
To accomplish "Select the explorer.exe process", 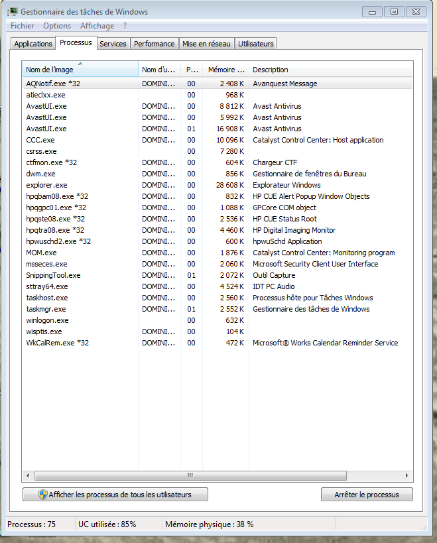I will click(x=218, y=185).
